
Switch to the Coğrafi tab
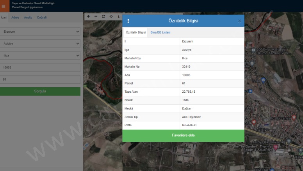42,18
